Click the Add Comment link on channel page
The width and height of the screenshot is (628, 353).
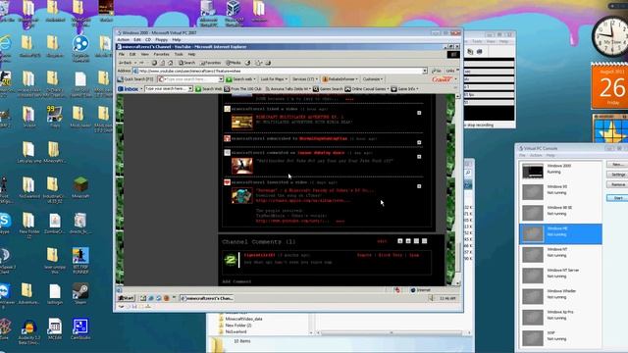point(236,281)
